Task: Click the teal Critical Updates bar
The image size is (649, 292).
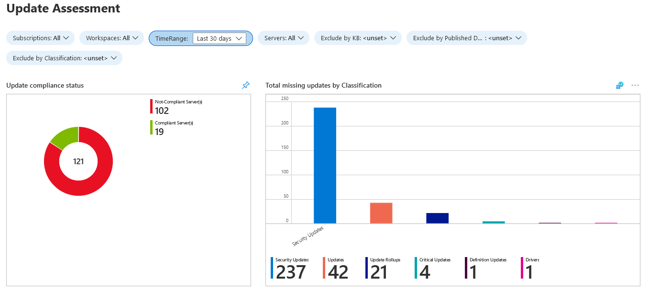Action: pos(494,222)
